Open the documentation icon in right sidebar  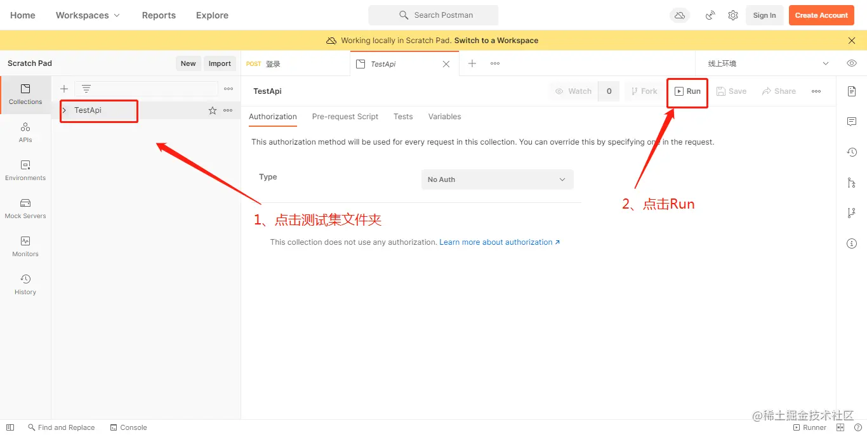pos(852,91)
